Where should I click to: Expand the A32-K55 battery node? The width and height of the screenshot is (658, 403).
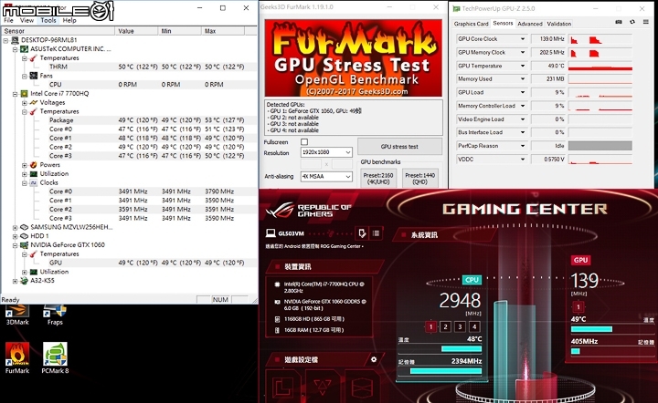pos(16,281)
